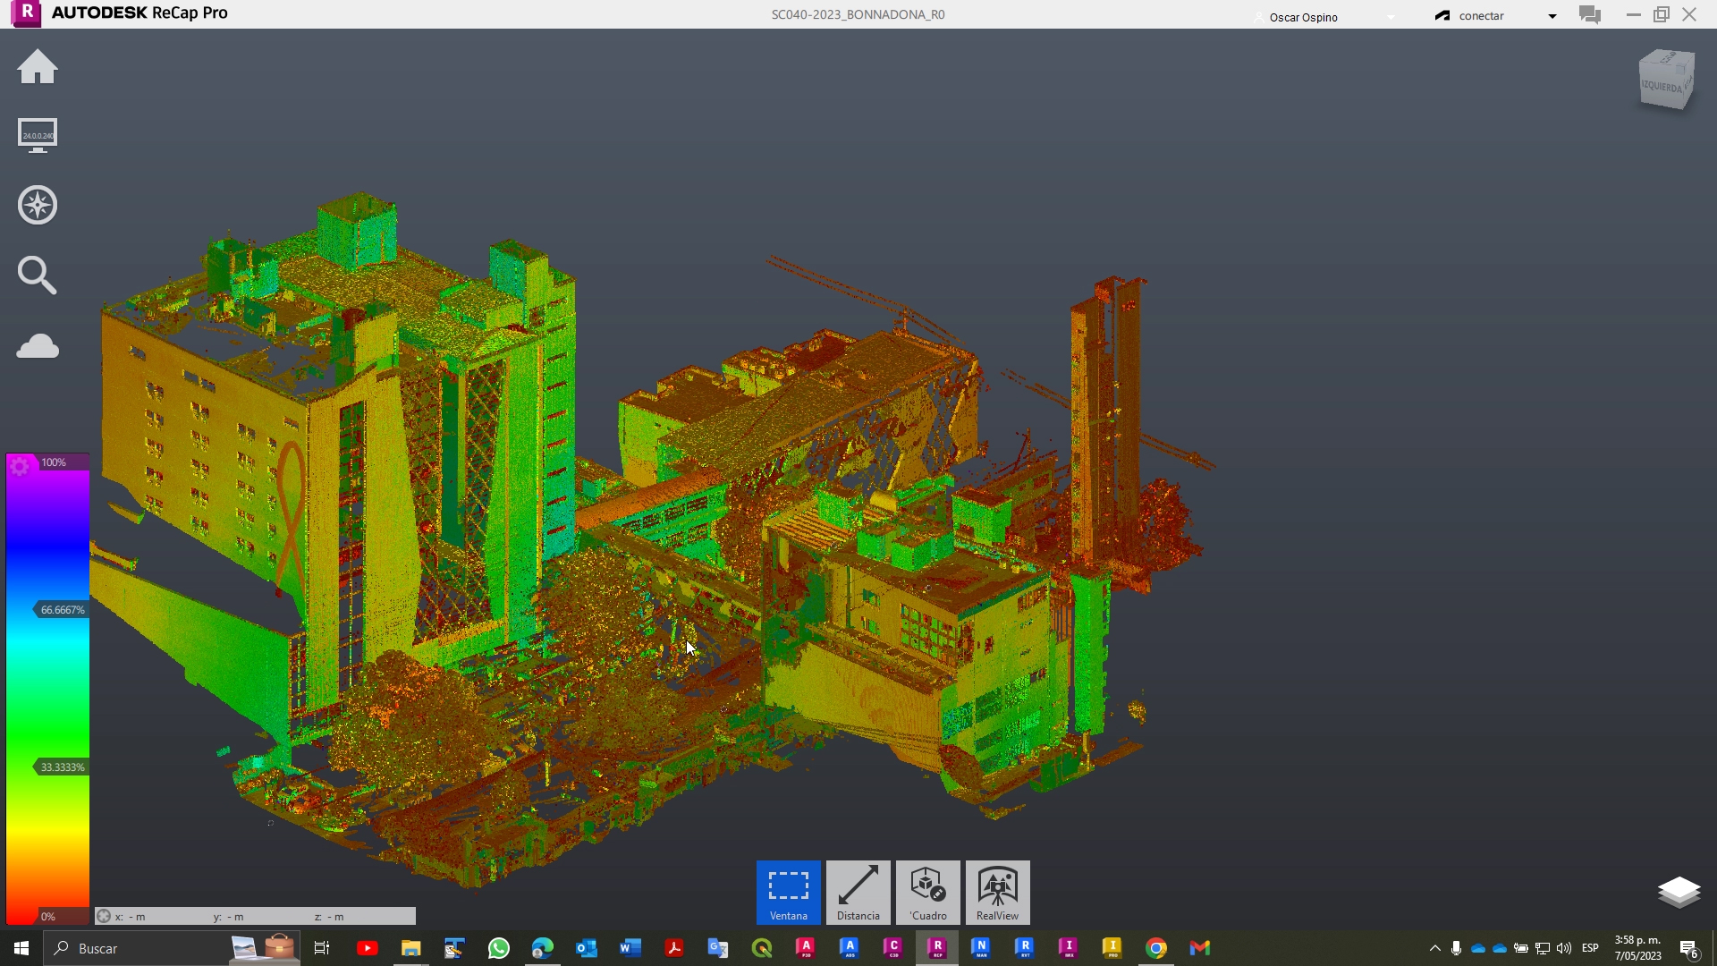
Task: Click the conectar share button
Action: coord(1469,15)
